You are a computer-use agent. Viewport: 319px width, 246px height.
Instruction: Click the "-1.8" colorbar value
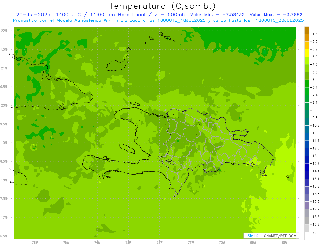coord(314,34)
